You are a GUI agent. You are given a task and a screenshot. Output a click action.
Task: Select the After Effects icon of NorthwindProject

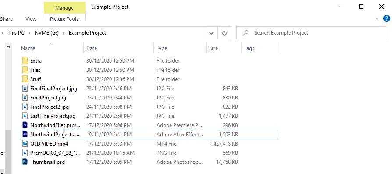click(x=25, y=134)
